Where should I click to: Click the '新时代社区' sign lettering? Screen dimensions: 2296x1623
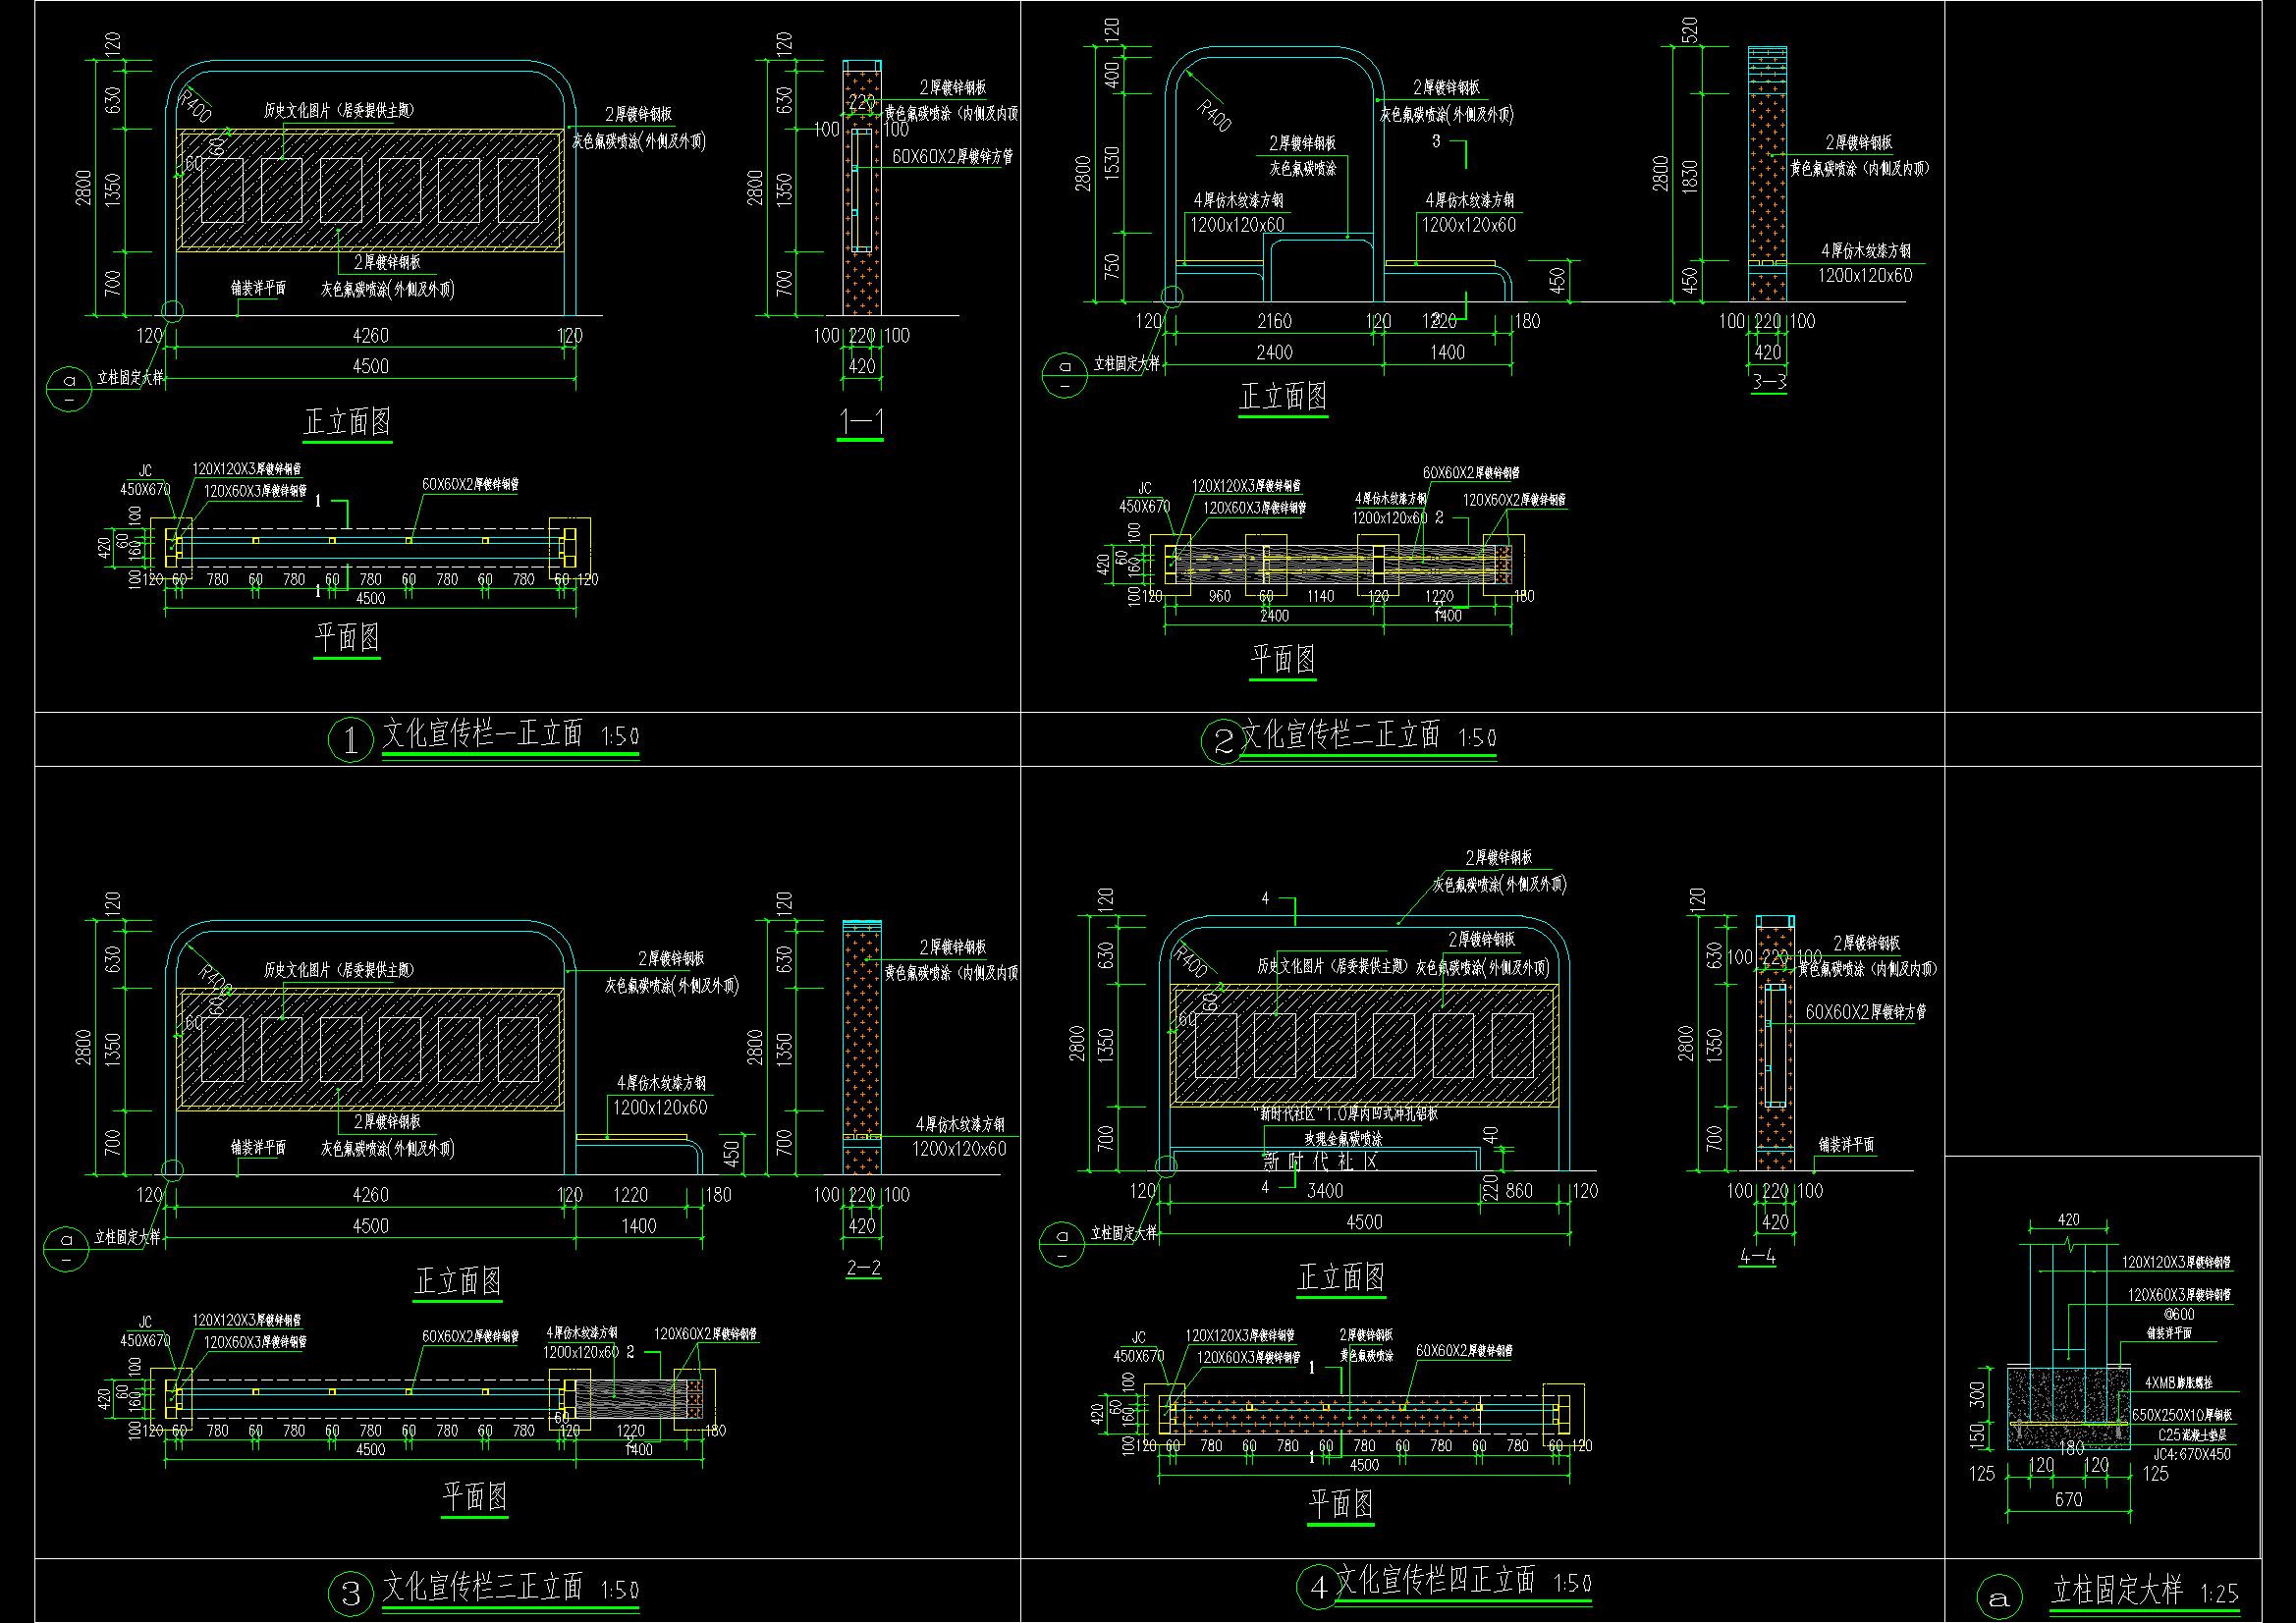[1322, 1162]
